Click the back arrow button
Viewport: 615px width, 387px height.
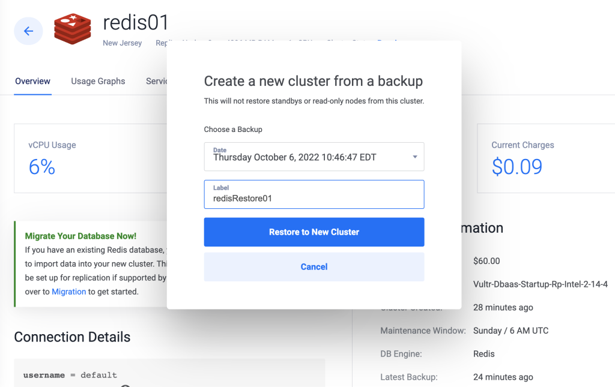coord(28,31)
